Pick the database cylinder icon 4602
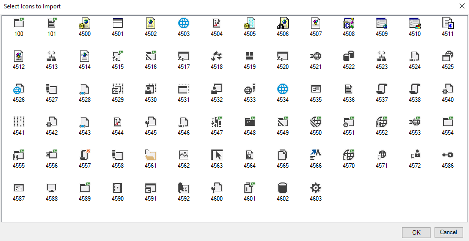The image size is (469, 241). pyautogui.click(x=283, y=187)
